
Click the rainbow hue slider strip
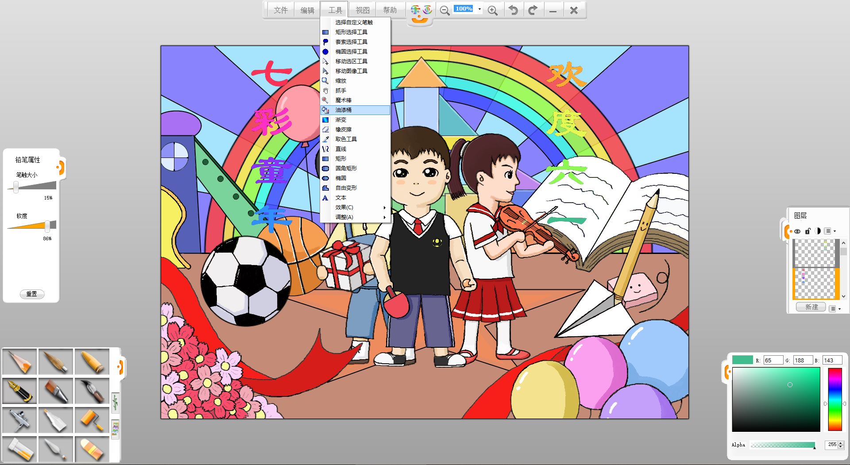point(835,399)
